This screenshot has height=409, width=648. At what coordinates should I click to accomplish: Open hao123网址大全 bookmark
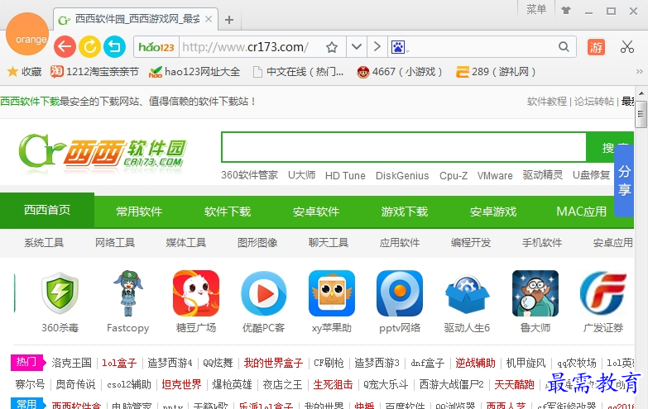[194, 72]
